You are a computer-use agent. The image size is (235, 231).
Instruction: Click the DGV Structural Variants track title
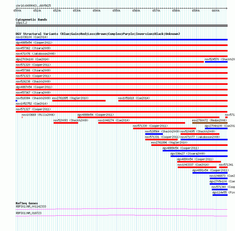tap(98, 34)
